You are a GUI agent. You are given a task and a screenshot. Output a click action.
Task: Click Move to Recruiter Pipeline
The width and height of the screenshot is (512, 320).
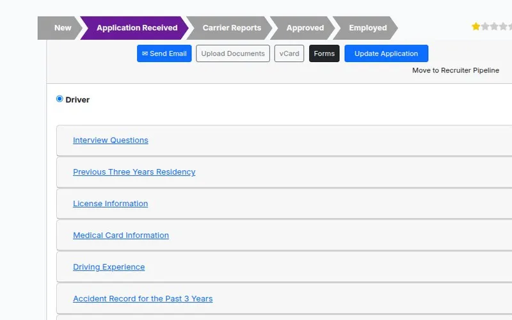click(x=456, y=70)
